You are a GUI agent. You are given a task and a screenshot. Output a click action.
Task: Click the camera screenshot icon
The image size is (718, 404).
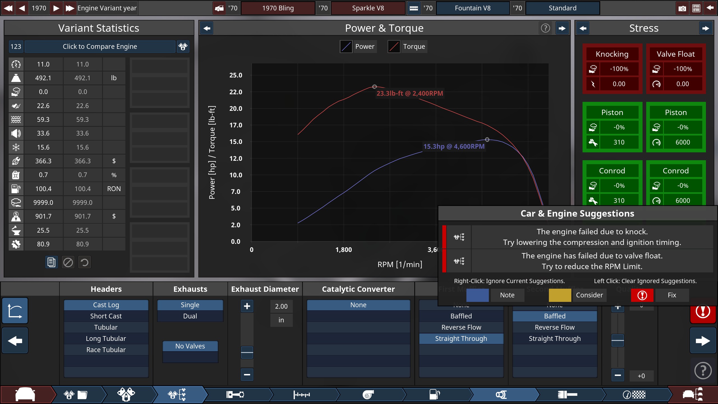tap(682, 8)
